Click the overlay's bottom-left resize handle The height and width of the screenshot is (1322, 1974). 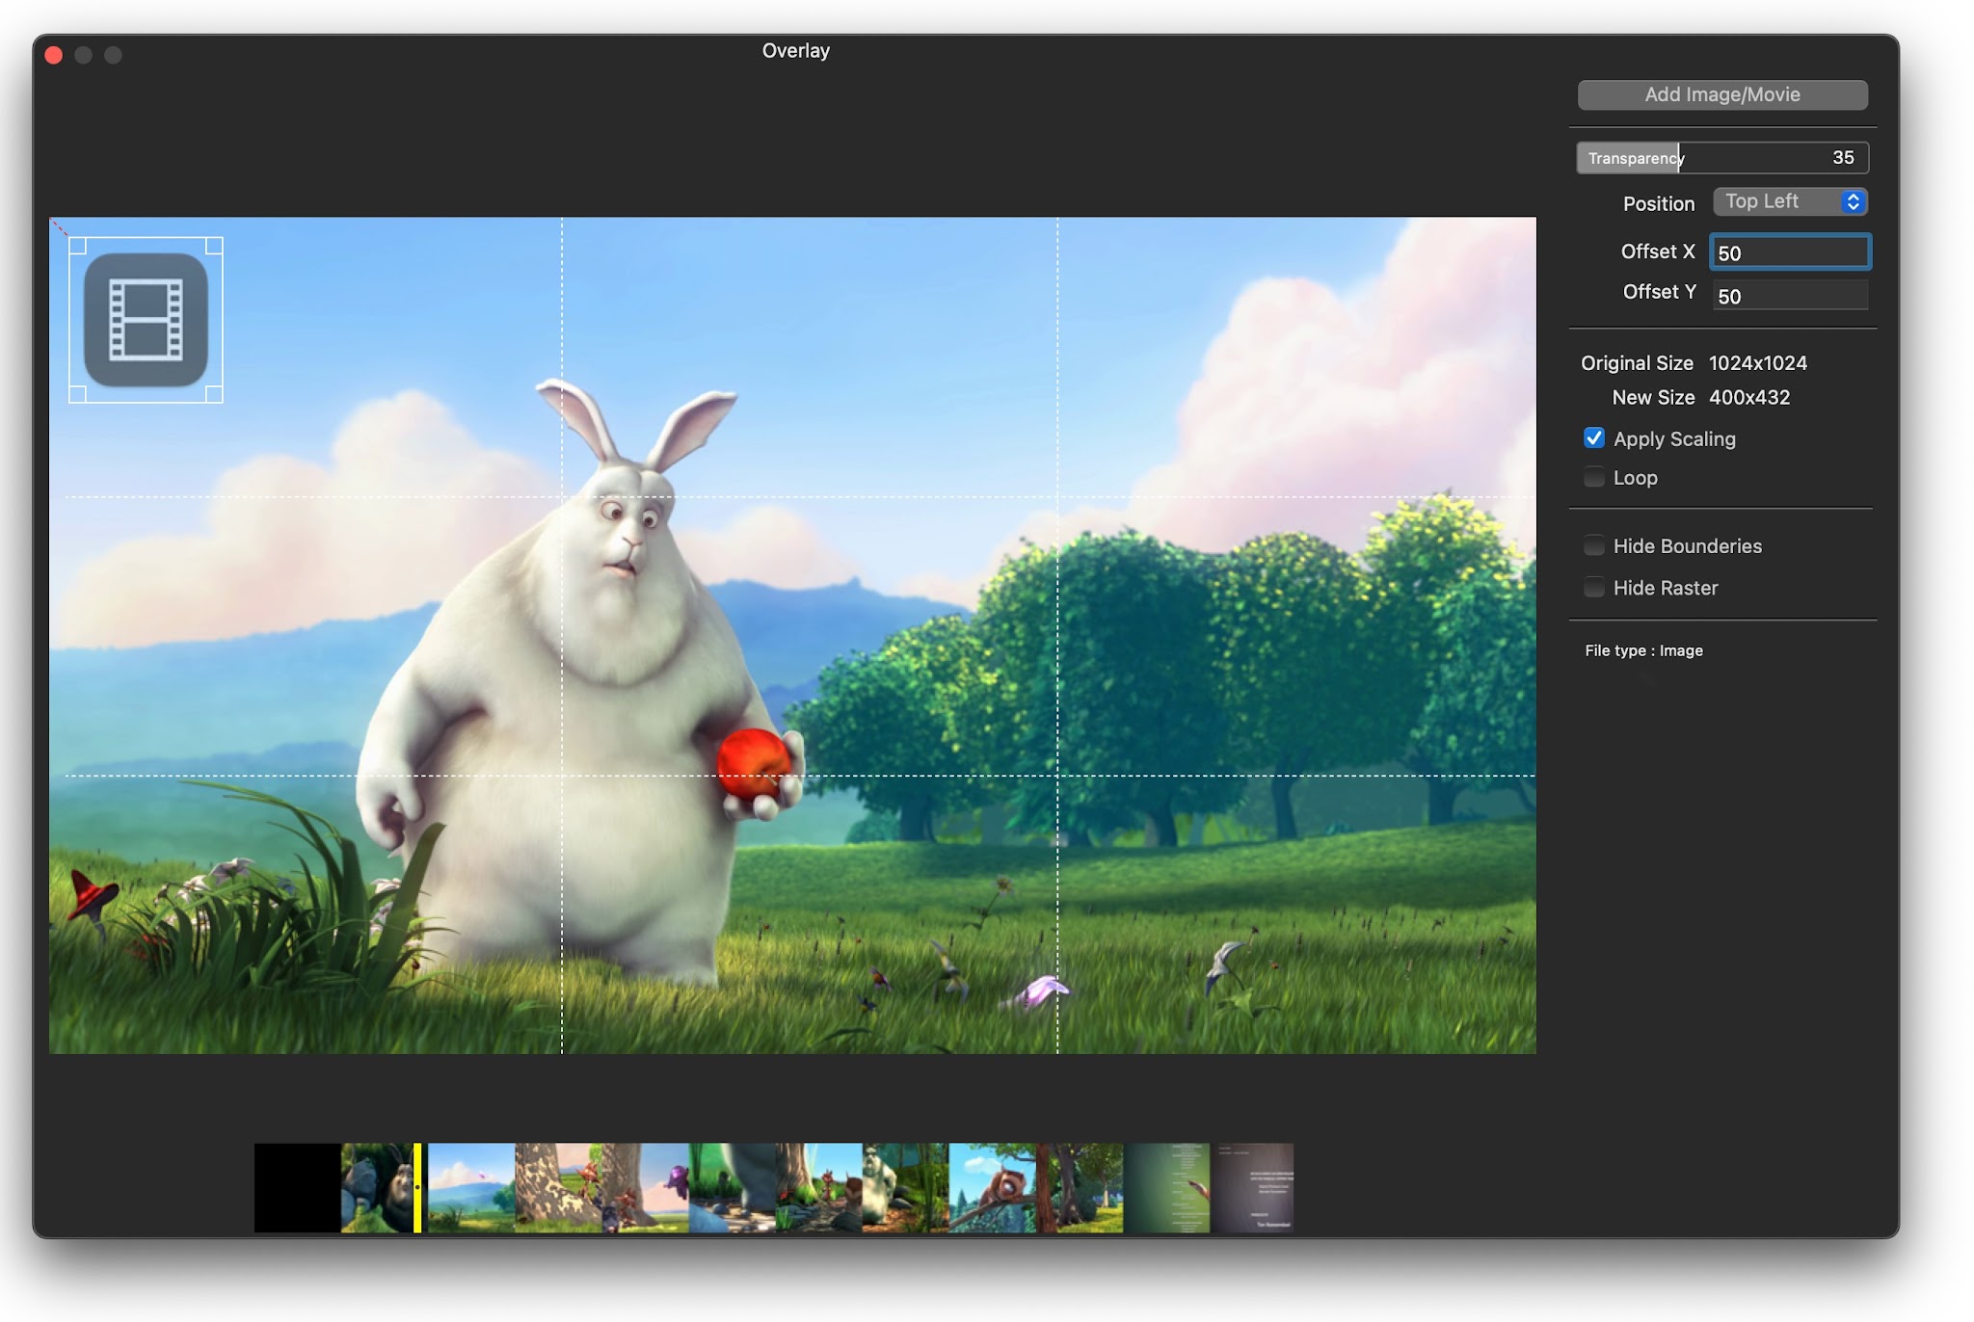coord(78,394)
